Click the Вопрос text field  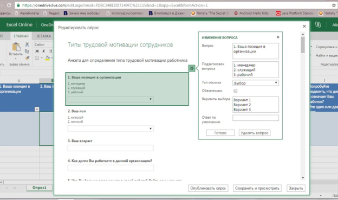pyautogui.click(x=256, y=51)
